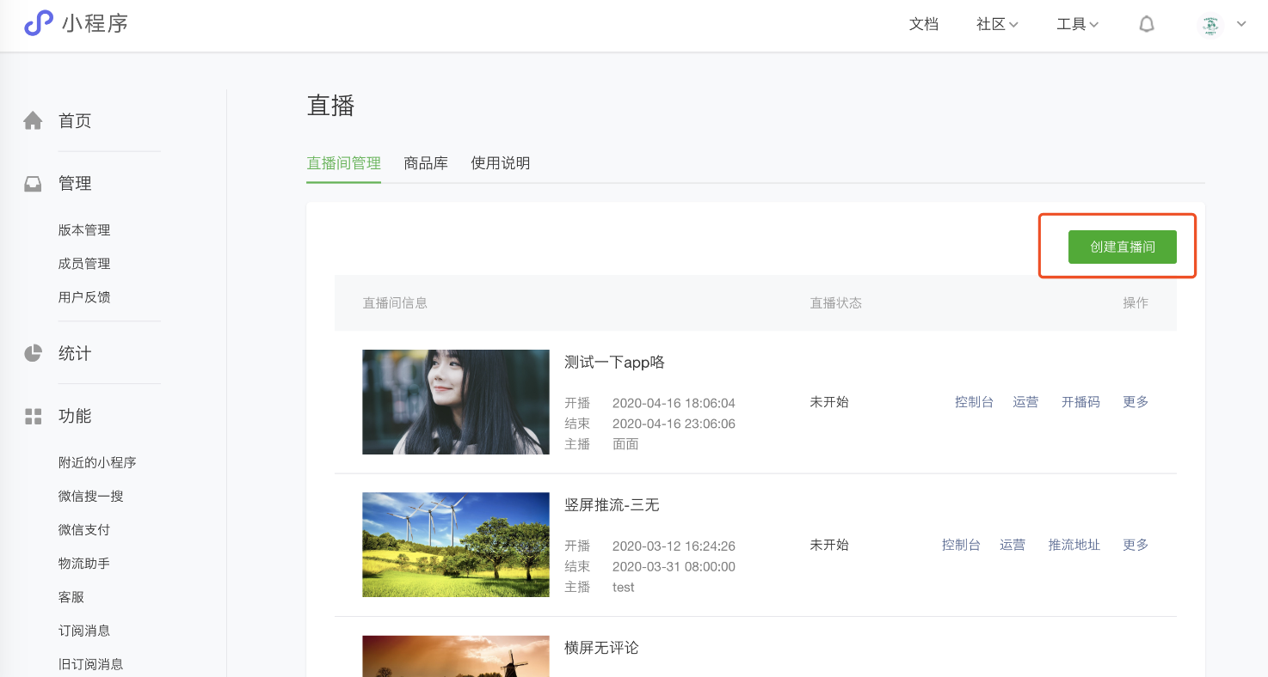Open 成员管理 in sidebar
The height and width of the screenshot is (677, 1268).
click(84, 264)
